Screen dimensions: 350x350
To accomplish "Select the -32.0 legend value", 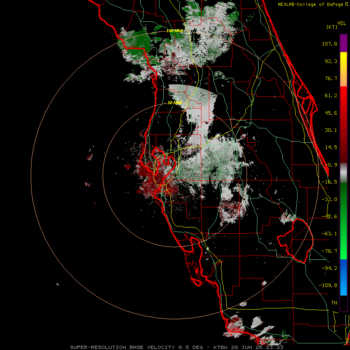I will coord(329,199).
